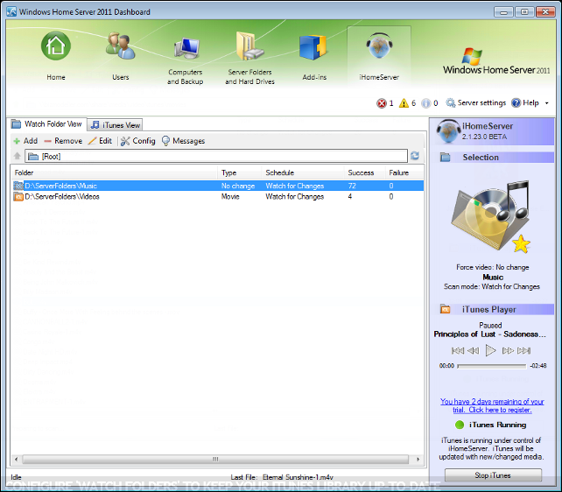Click horizontal scrollbar left arrow
This screenshot has height=492, width=562.
pos(16,459)
